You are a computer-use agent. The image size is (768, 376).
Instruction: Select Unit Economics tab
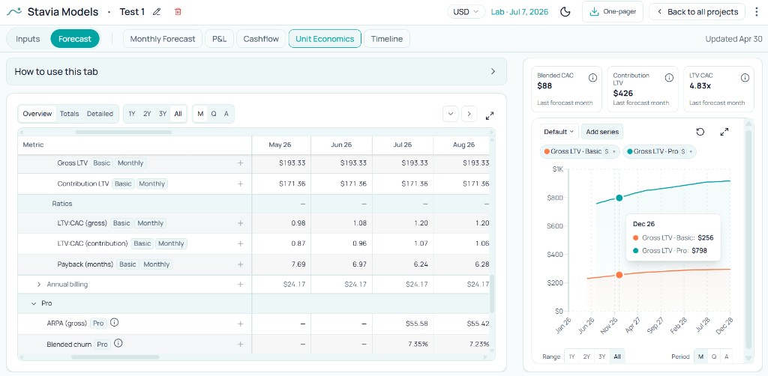pos(325,39)
